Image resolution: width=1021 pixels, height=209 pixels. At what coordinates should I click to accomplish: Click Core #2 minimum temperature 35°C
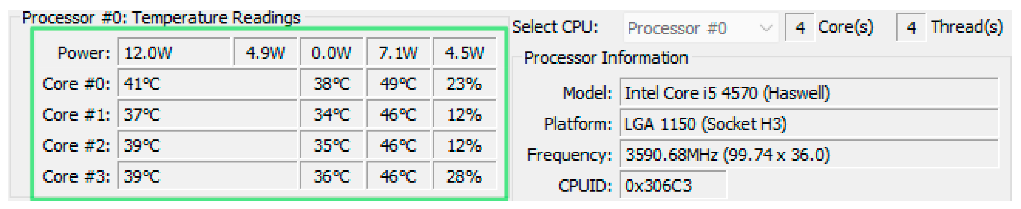(331, 145)
